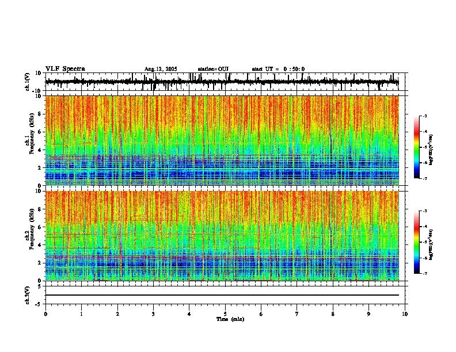This screenshot has width=456, height=352.
Task: Click the ch.1 voltage waveform plot
Action: [222, 82]
